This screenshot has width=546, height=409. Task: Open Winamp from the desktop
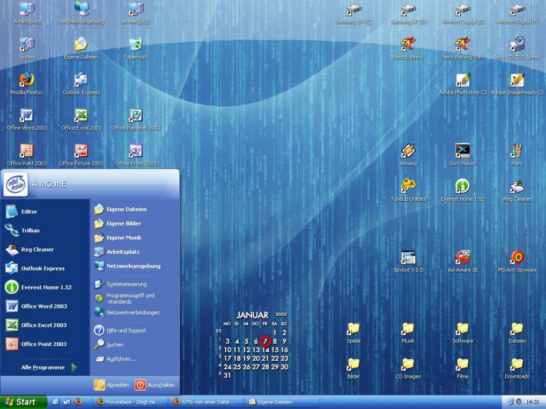point(408,155)
